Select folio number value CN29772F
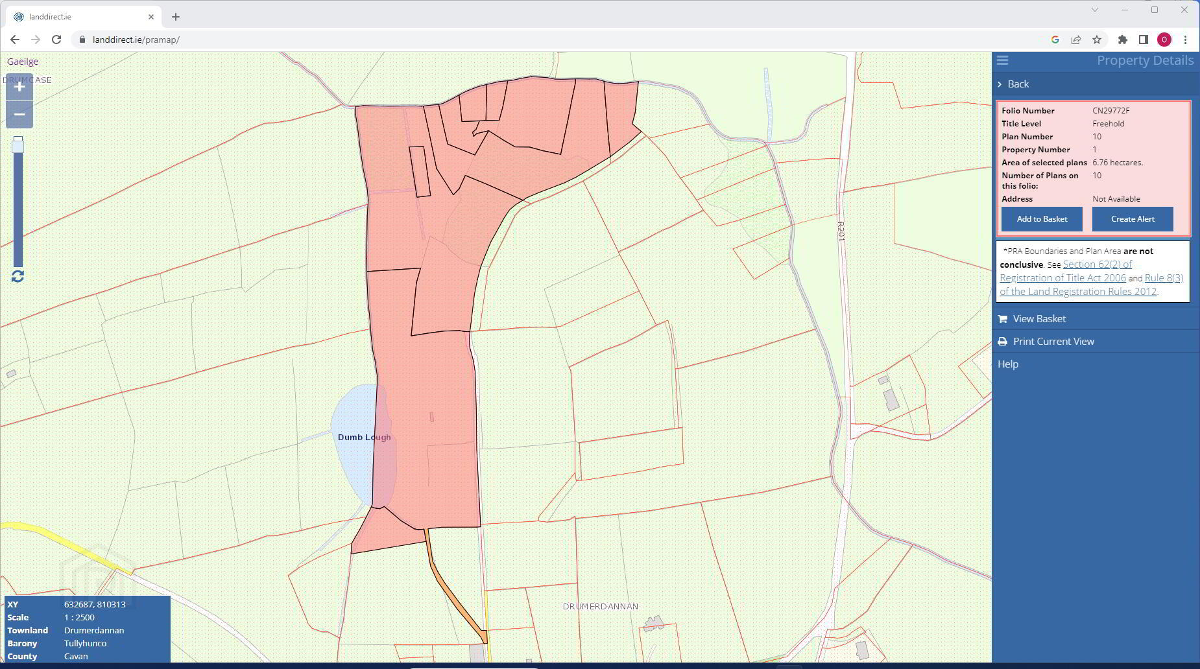Screen dimensions: 1200x669 pos(1110,111)
